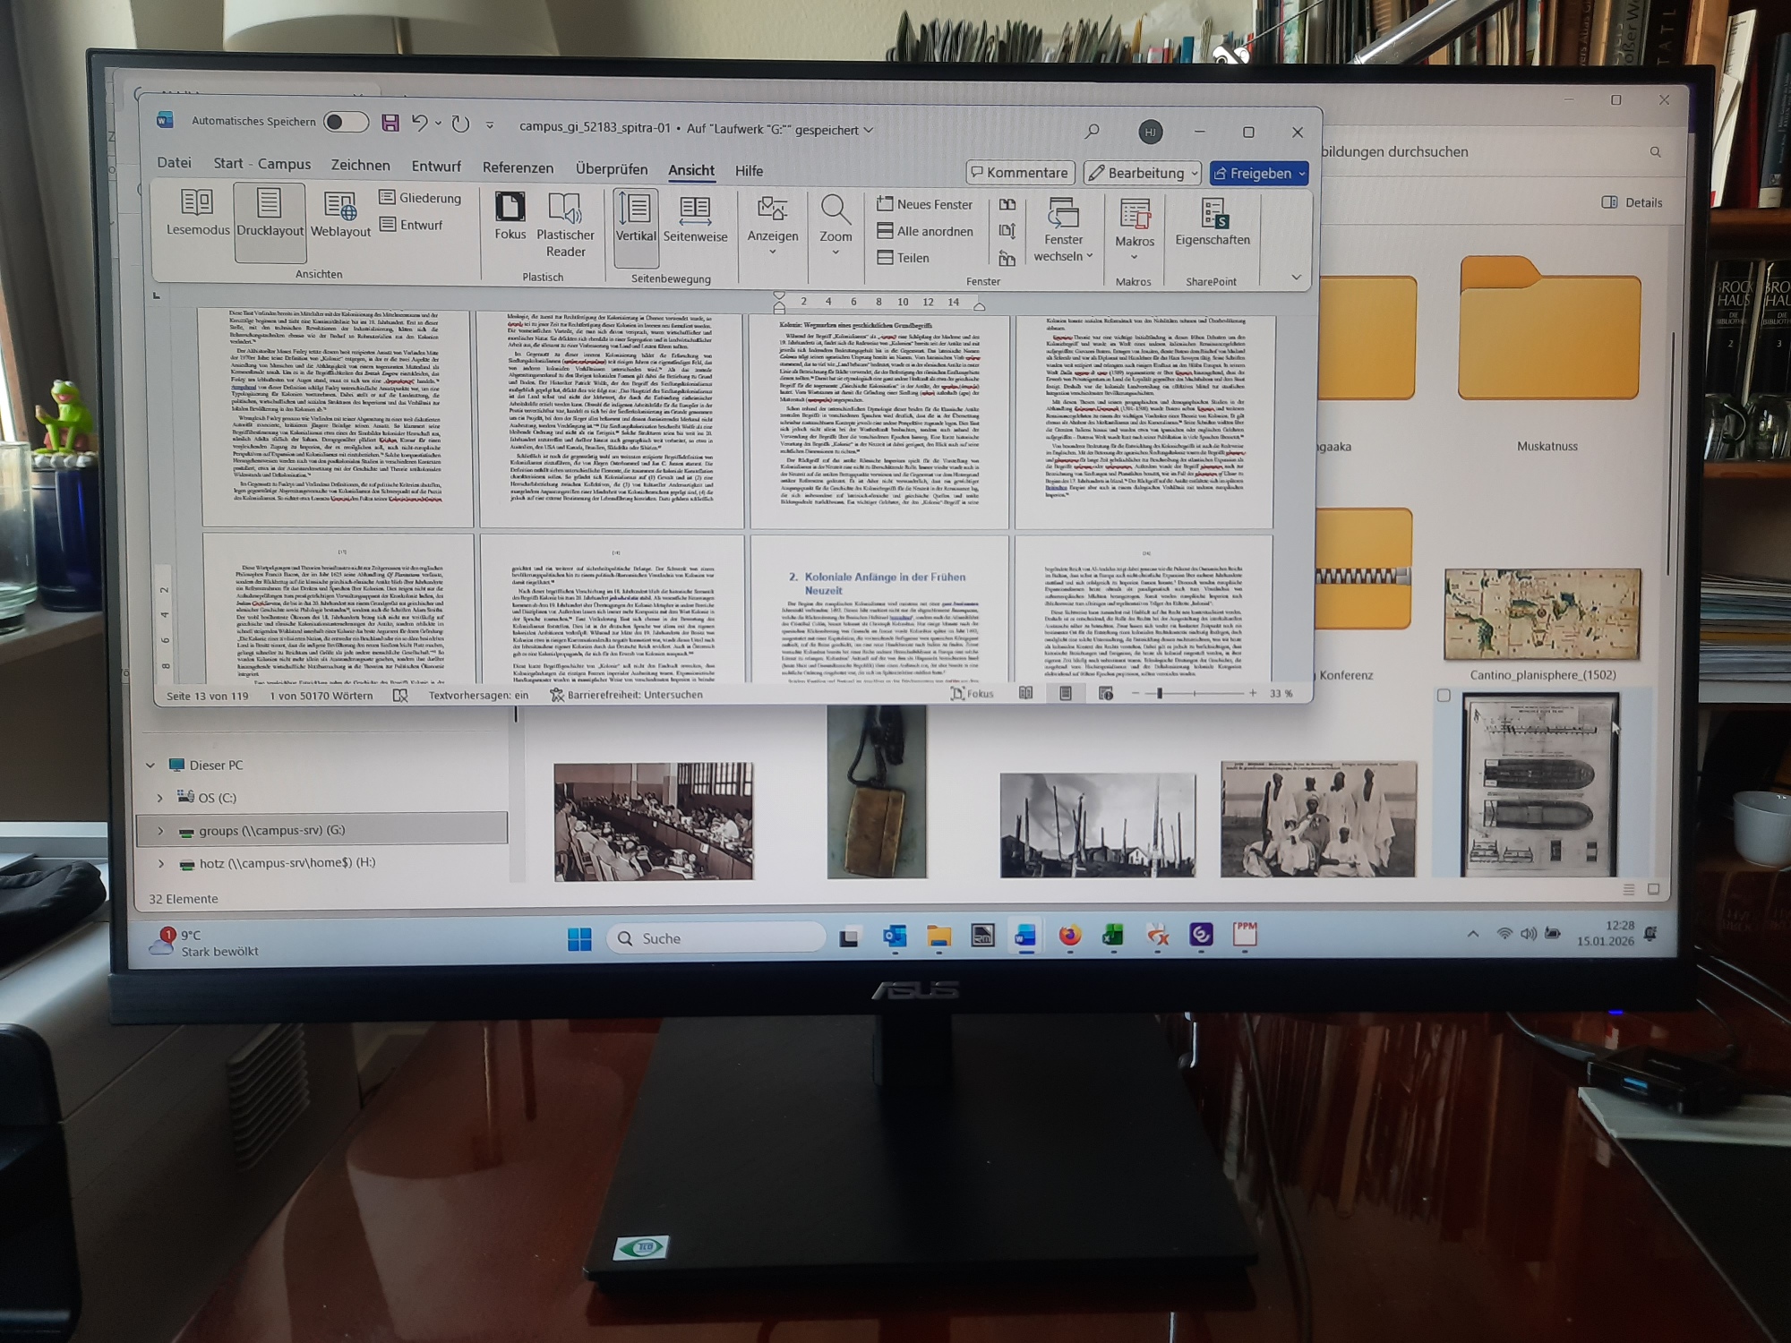Choose Seitenweise page movement

click(x=695, y=219)
